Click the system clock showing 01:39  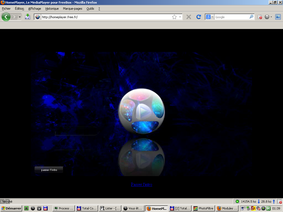[276, 208]
